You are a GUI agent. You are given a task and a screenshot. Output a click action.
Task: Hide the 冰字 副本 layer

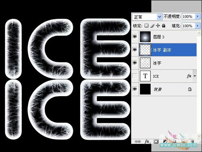135,50
